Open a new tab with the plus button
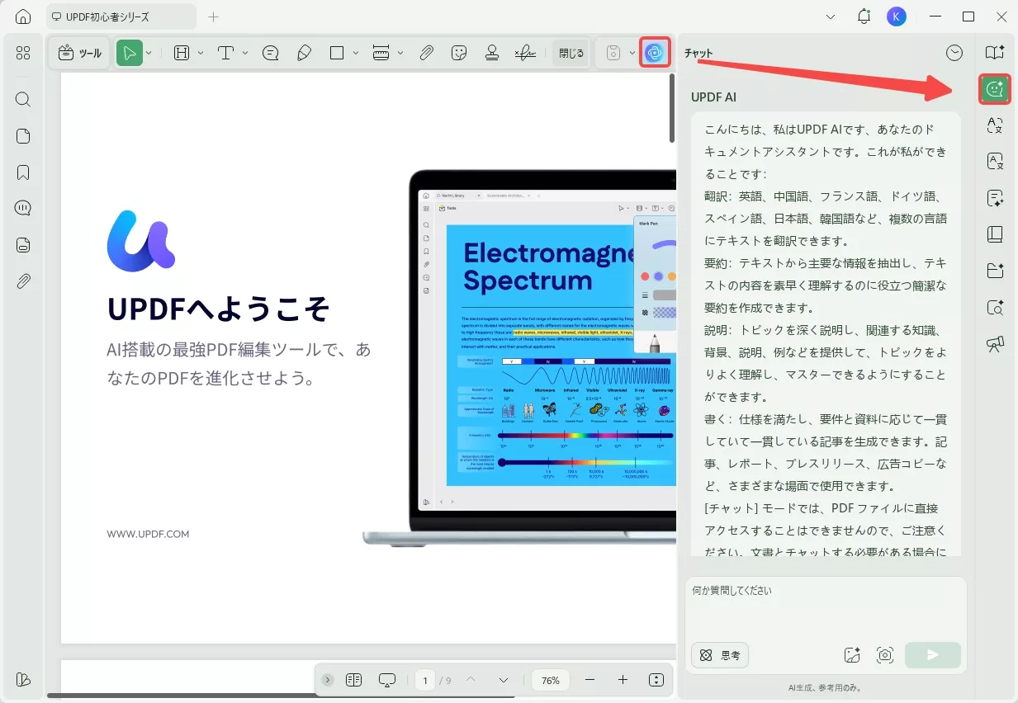The width and height of the screenshot is (1018, 703). [x=213, y=16]
